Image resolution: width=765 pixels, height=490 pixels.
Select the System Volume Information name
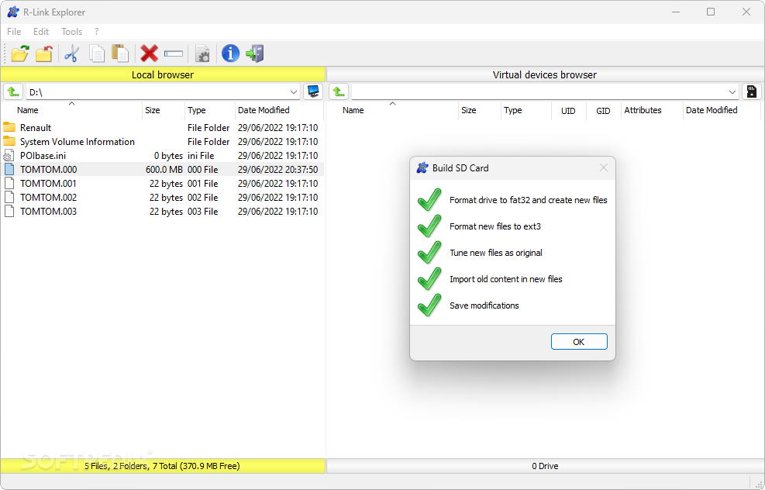[x=77, y=142]
